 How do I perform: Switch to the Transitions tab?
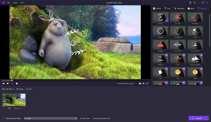tap(179, 9)
